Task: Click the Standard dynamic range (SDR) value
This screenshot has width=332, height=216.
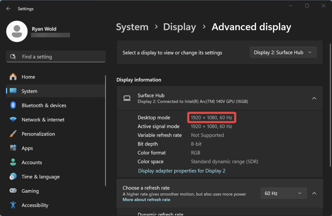Action: tap(224, 162)
